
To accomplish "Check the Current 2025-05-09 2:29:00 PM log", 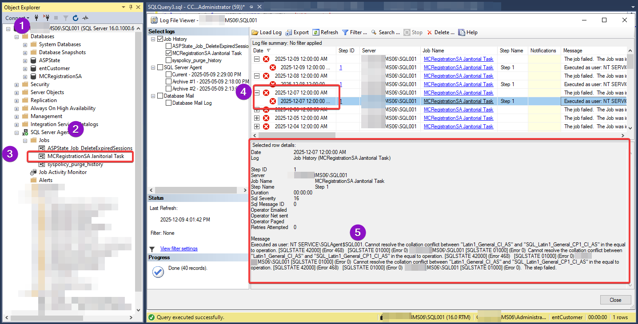I will pyautogui.click(x=168, y=75).
